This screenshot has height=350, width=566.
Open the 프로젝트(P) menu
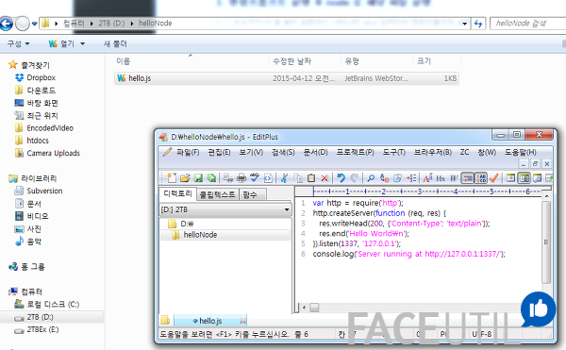(x=356, y=152)
